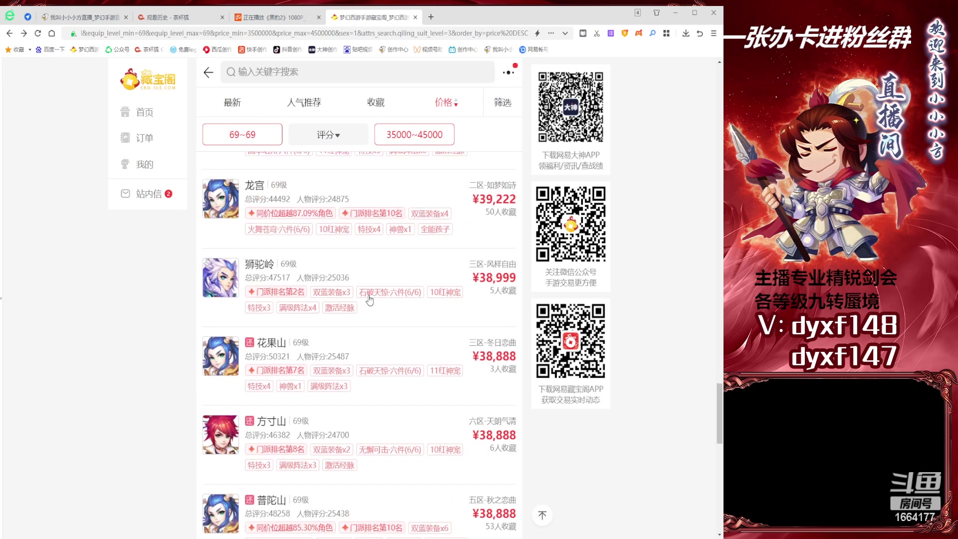Click the ¥38,999 price of 狮驼岭

click(x=494, y=277)
